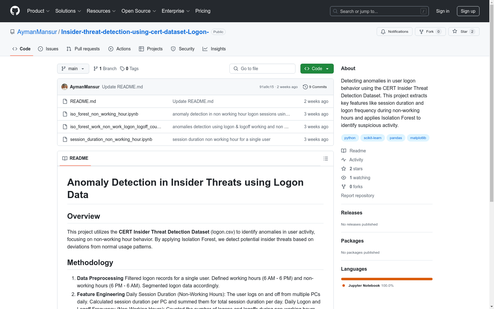This screenshot has height=309, width=494.
Task: Open the pandas topic tag
Action: (396, 138)
